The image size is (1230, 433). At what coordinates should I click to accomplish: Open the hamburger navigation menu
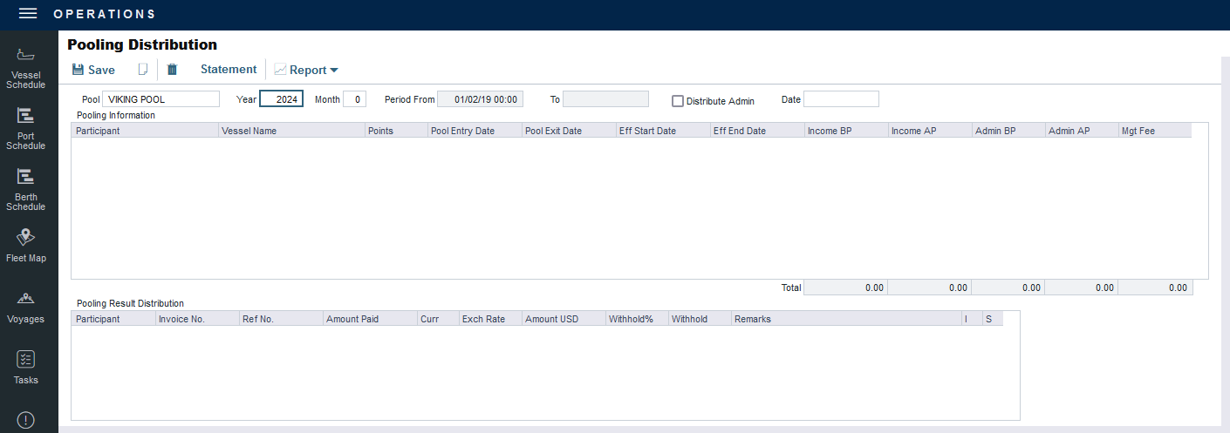28,14
